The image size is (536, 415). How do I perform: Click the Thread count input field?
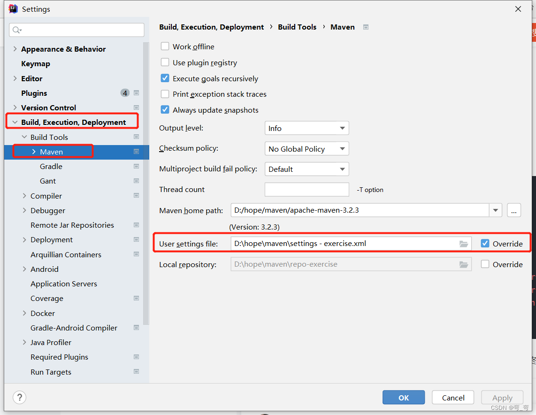click(306, 189)
